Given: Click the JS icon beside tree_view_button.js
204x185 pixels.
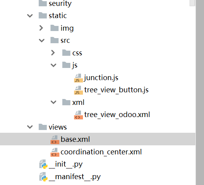Looking at the screenshot, I should pyautogui.click(x=78, y=90).
